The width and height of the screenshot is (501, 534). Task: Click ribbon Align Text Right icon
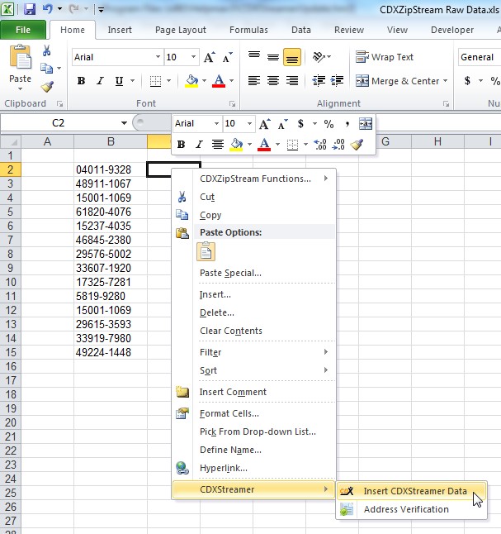tap(292, 81)
